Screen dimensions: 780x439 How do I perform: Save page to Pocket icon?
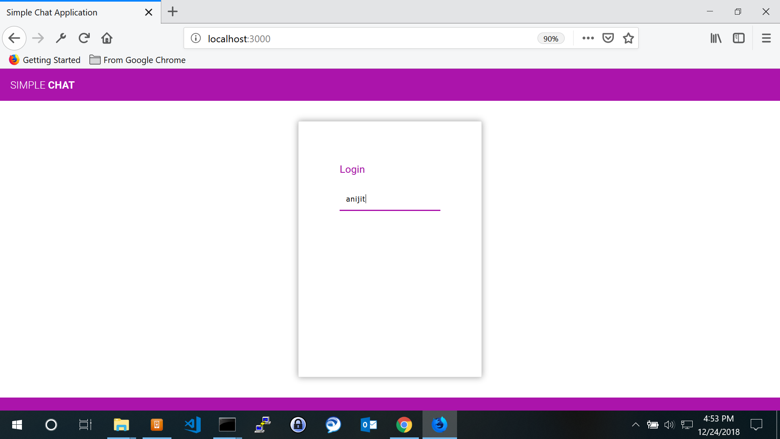[608, 38]
